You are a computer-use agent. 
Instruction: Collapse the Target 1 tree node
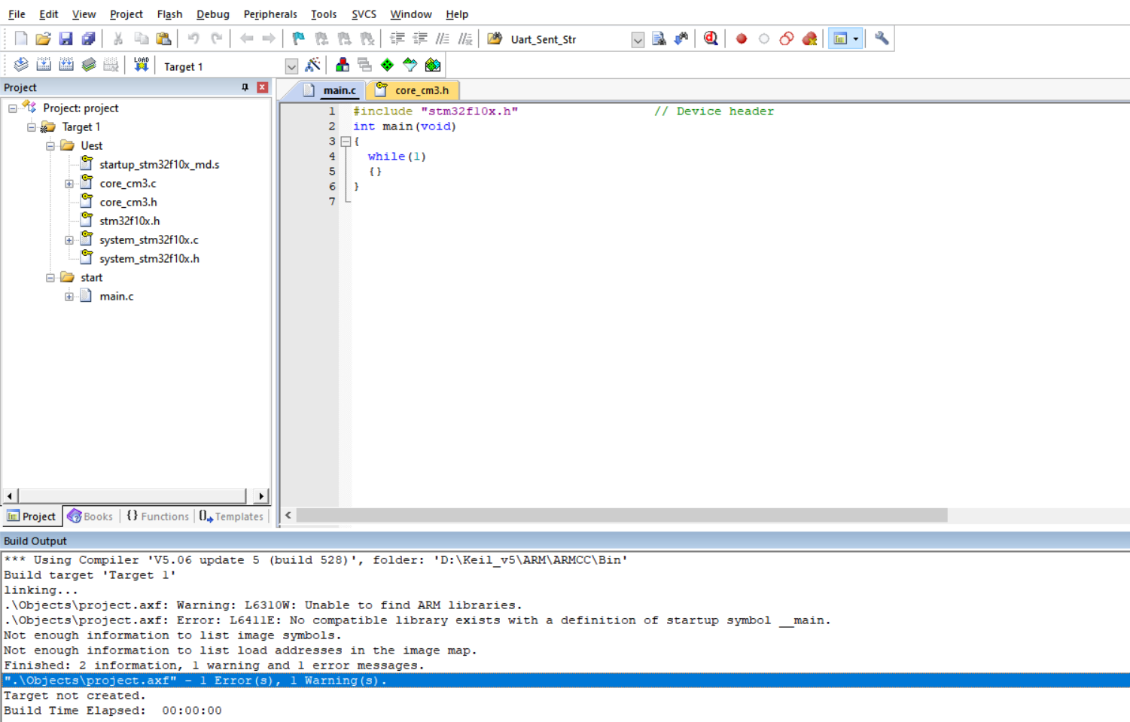pyautogui.click(x=32, y=127)
